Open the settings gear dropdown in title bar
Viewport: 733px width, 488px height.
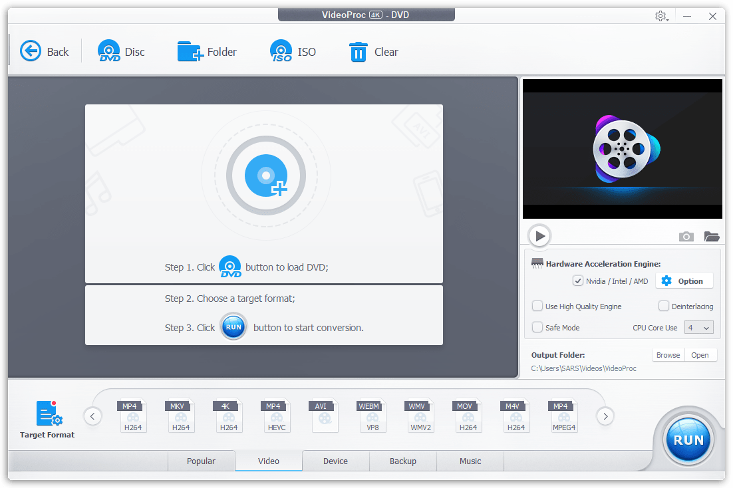660,16
